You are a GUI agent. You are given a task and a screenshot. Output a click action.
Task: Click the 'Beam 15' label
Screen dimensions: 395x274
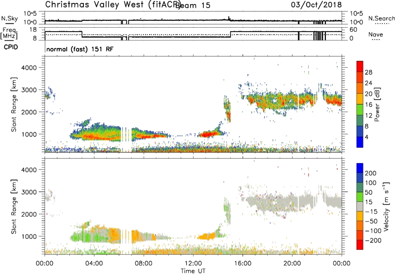(193, 5)
